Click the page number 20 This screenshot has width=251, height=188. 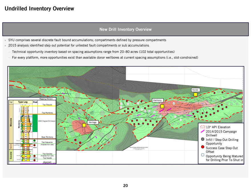(x=125, y=185)
